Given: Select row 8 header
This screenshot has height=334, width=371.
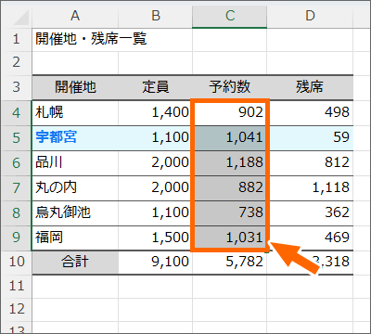Looking at the screenshot, I should click(x=17, y=213).
